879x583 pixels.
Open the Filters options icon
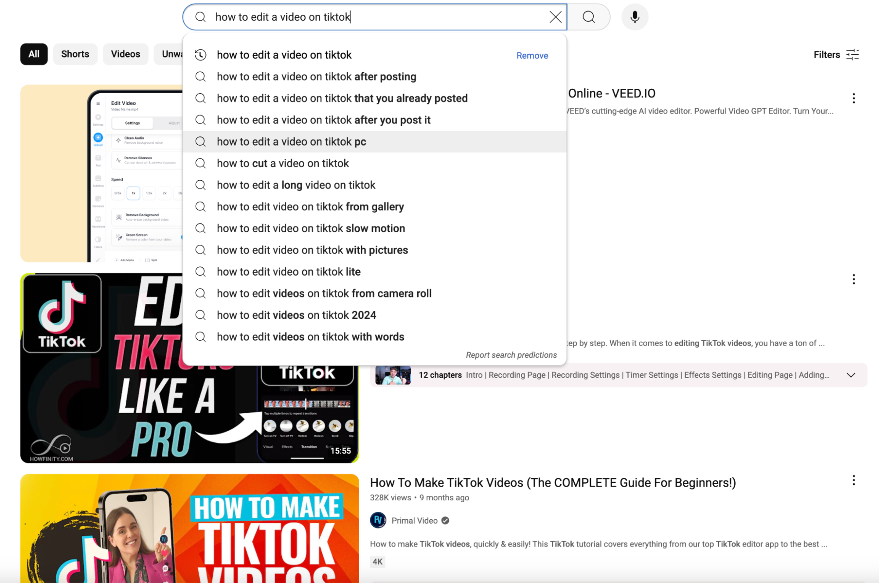(853, 55)
